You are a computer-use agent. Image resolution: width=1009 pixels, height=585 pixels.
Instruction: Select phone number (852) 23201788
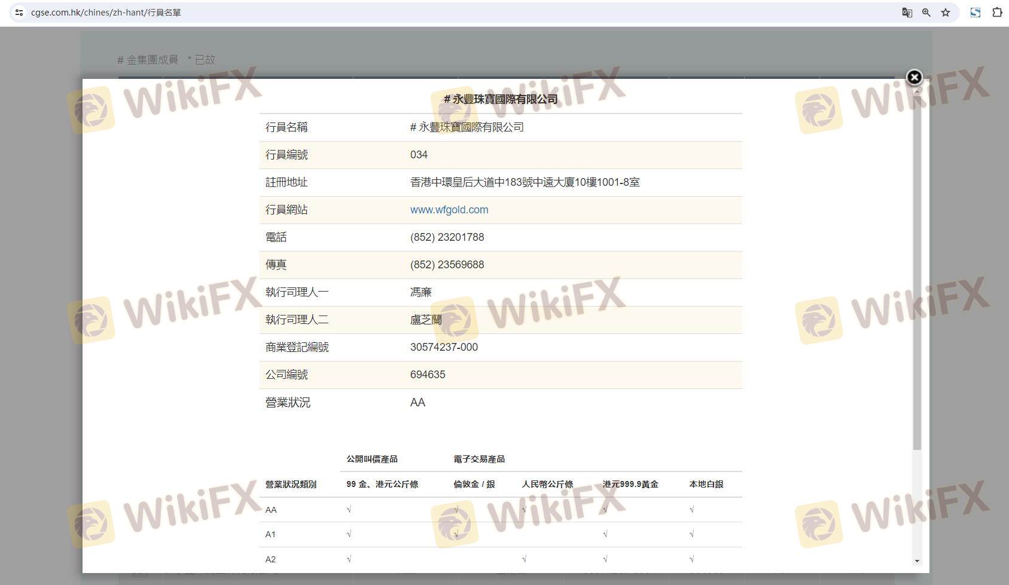coord(447,237)
